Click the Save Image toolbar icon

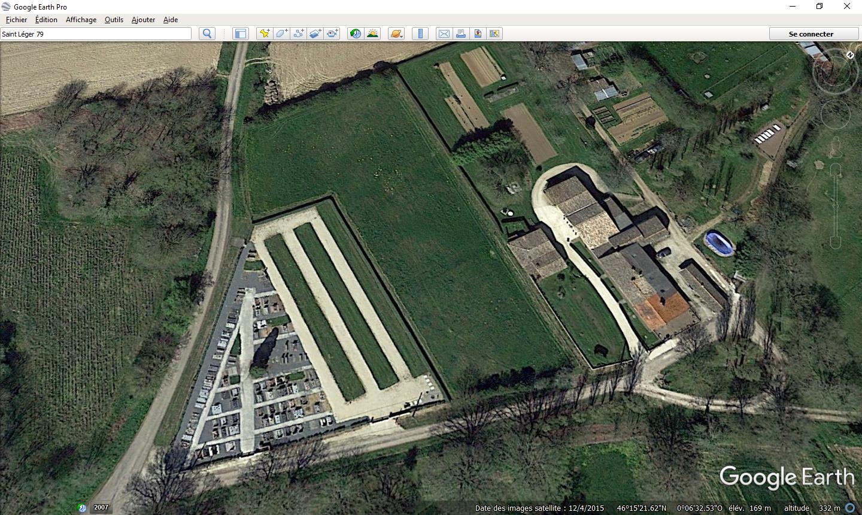click(x=478, y=34)
